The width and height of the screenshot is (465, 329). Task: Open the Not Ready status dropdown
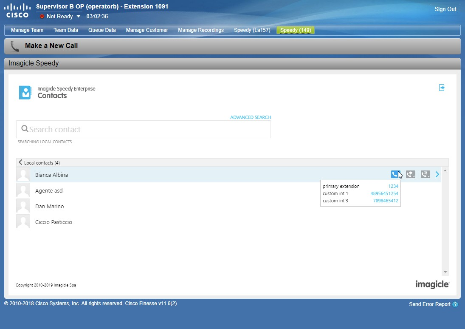[x=78, y=17]
